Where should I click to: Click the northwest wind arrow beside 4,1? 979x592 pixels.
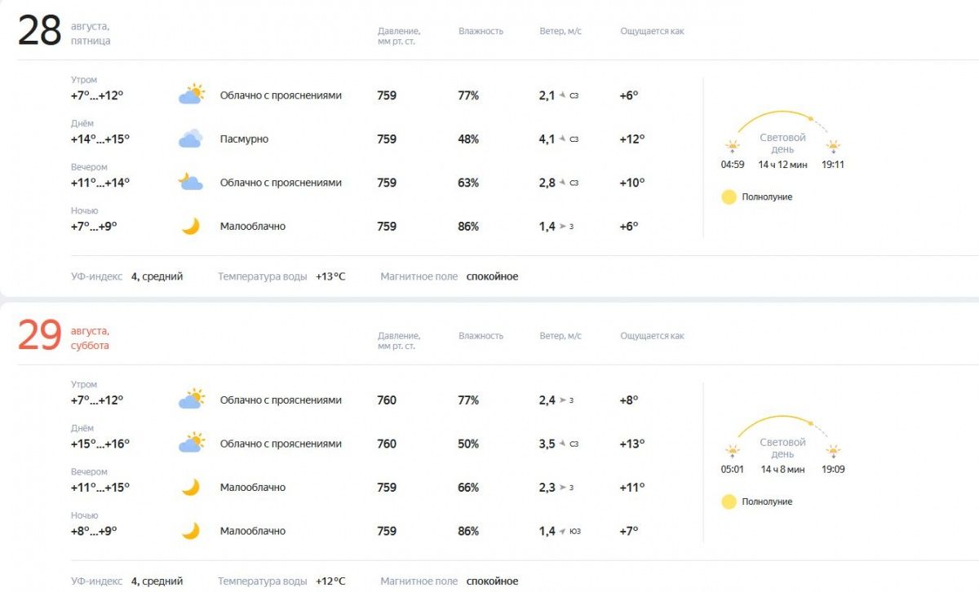tap(563, 139)
